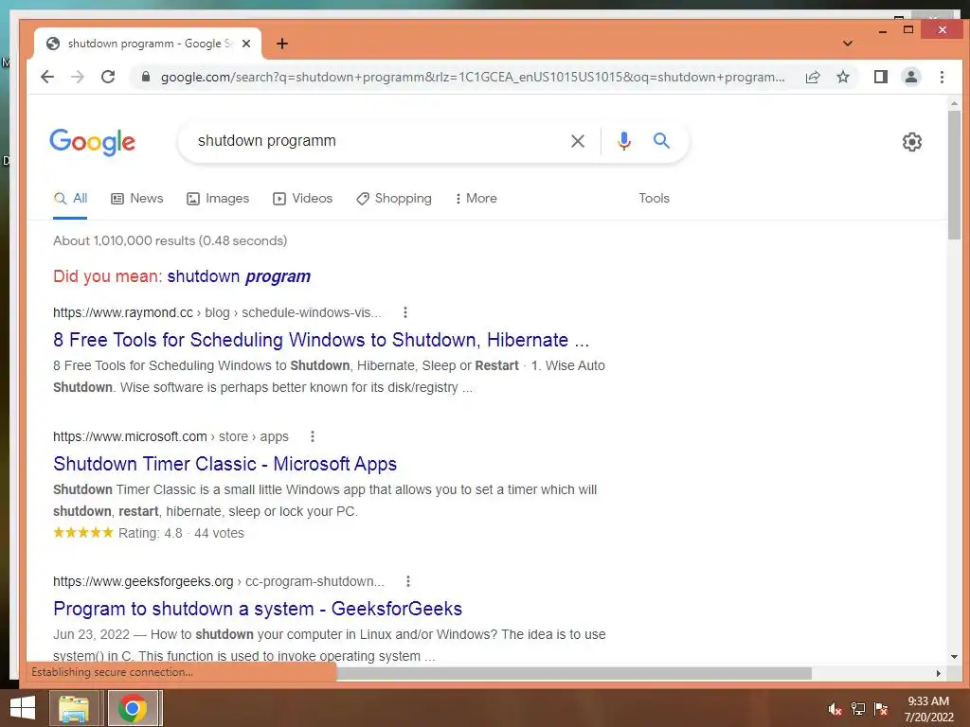Go to the Google homepage logo
Image resolution: width=970 pixels, height=727 pixels.
pyautogui.click(x=92, y=142)
